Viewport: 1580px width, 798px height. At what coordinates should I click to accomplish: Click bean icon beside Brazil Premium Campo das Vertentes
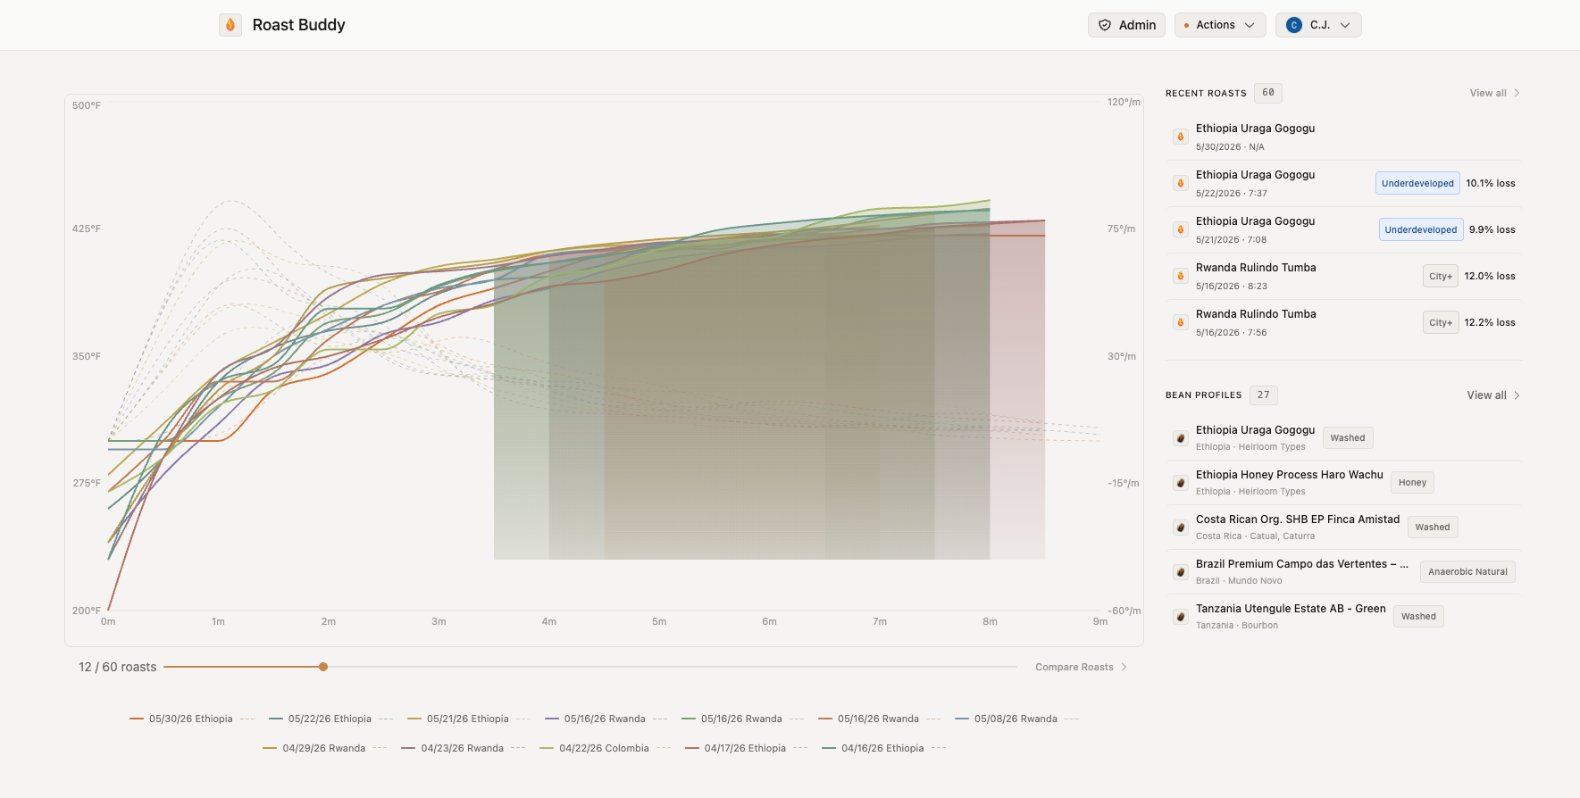pyautogui.click(x=1181, y=572)
